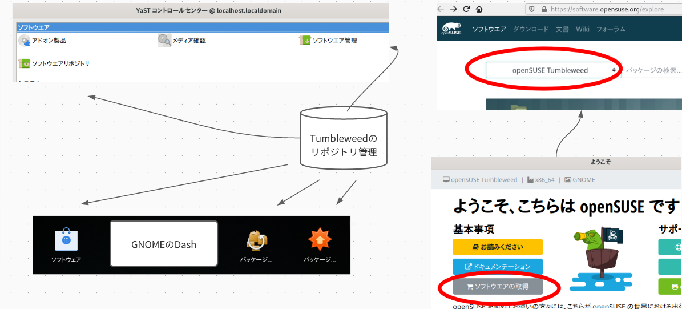Reload the software.opensuse.org page
Screen dimensions: 682x309
[466, 9]
